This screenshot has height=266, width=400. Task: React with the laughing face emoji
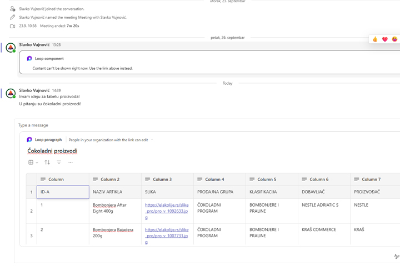pyautogui.click(x=395, y=39)
